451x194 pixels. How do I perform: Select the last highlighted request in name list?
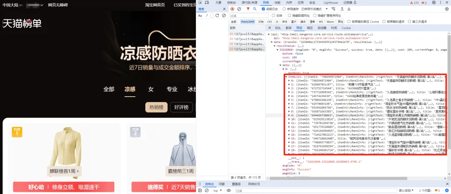(x=247, y=49)
